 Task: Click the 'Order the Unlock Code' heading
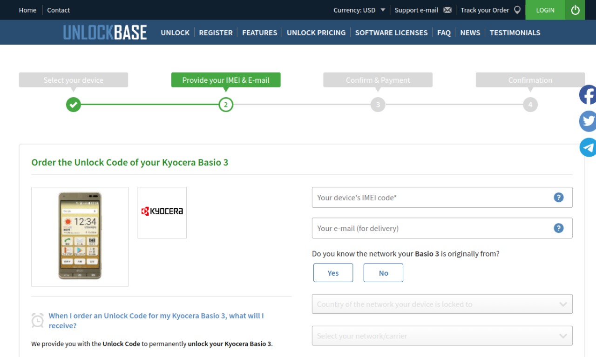[129, 163]
